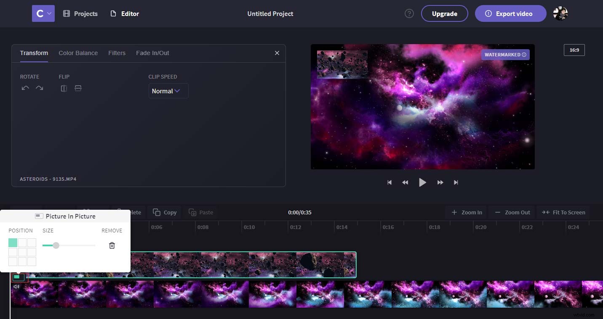Open the Clip Speed dropdown

168,91
